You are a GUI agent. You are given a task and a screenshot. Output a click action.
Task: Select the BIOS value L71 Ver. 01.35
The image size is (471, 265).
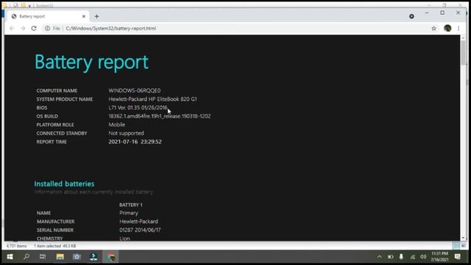click(x=138, y=107)
